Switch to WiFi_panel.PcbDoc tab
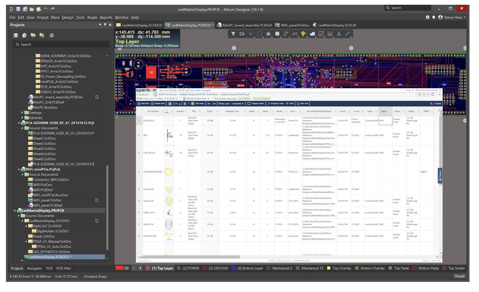Screen dimensions: 479x292 click(x=292, y=25)
